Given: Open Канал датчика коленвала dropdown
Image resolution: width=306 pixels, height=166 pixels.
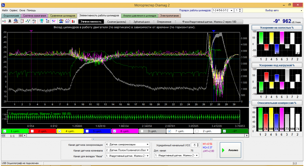Looking at the screenshot, I should tap(127, 150).
